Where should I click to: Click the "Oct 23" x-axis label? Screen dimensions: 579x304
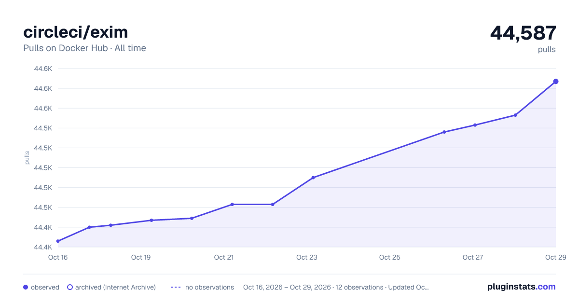click(x=307, y=257)
